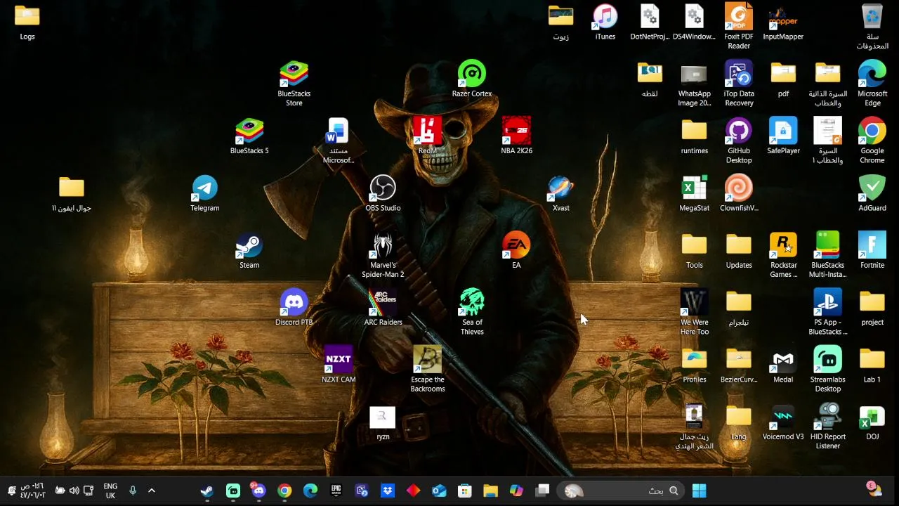Click the Windows Start button
Screen dimensions: 899x506
coord(700,491)
